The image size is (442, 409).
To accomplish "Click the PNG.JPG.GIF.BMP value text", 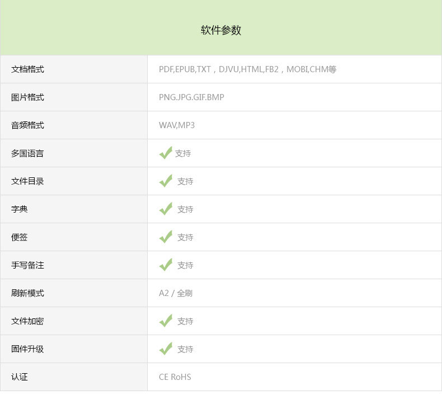I will (x=191, y=97).
